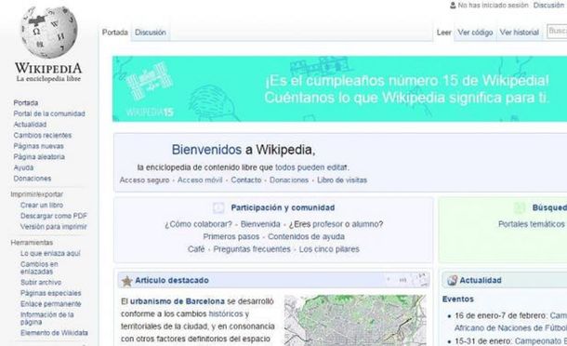Go to a Página aleatoria
567x346 pixels.
pos(39,156)
